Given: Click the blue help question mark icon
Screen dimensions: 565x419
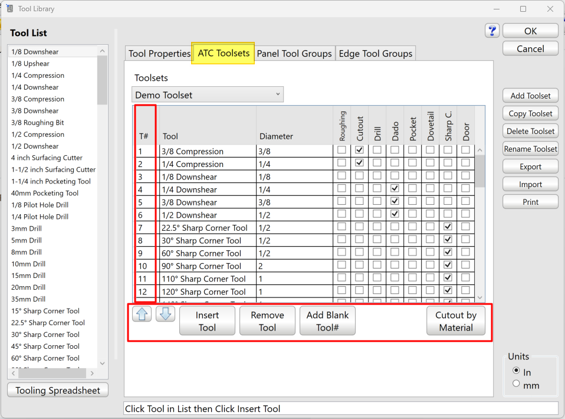Looking at the screenshot, I should click(492, 31).
